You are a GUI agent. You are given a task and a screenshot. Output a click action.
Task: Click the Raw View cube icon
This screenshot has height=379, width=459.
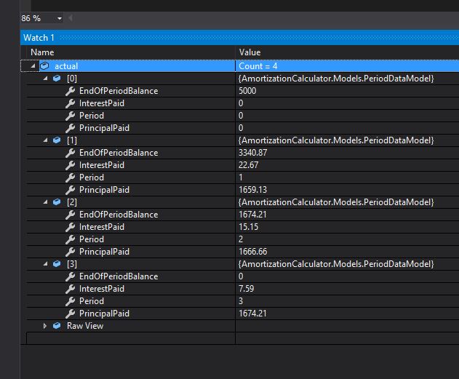pyautogui.click(x=57, y=326)
